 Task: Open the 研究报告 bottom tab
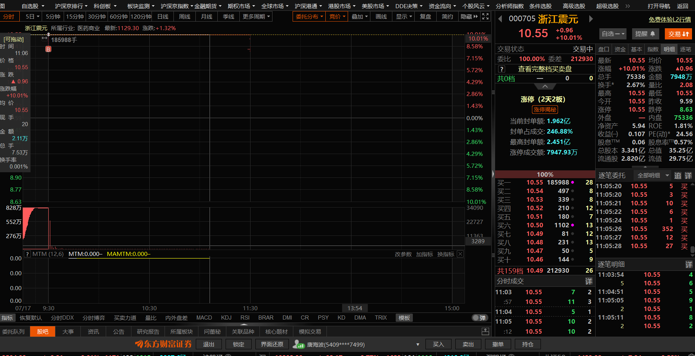click(148, 331)
